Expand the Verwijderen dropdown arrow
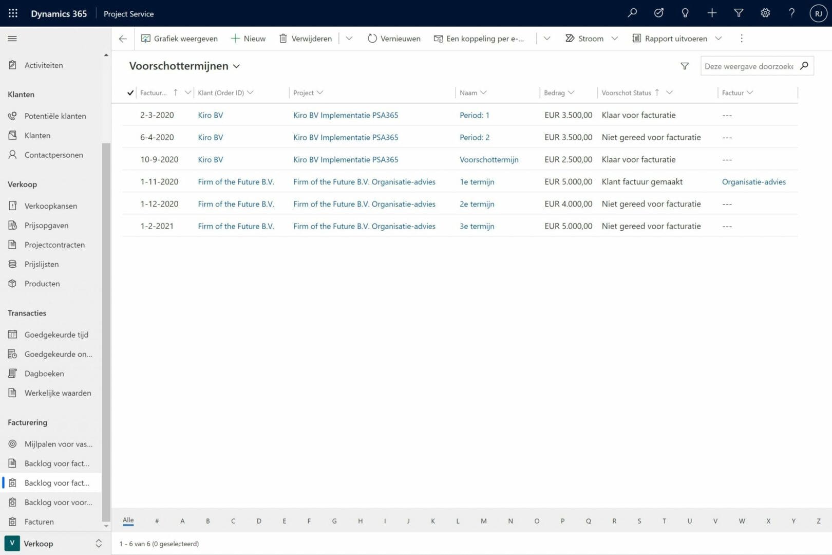 click(349, 39)
